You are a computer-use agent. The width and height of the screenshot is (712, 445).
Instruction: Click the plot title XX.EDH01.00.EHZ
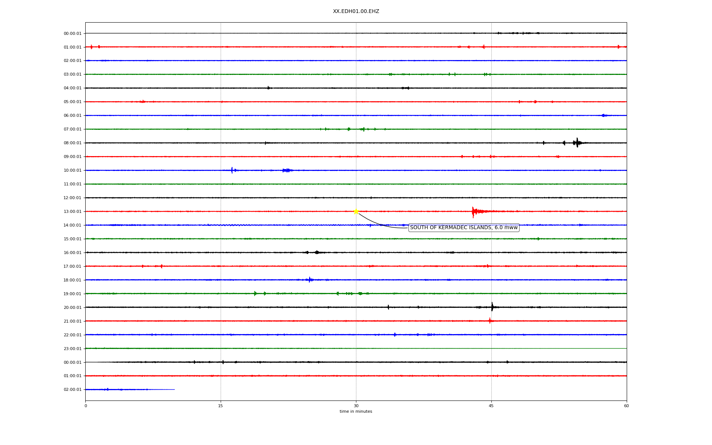(x=356, y=11)
